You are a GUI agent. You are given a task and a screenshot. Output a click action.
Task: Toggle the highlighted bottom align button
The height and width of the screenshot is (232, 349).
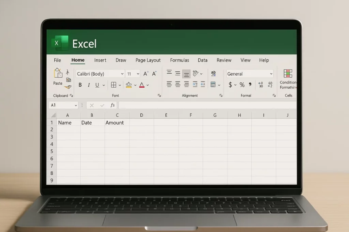coord(186,74)
